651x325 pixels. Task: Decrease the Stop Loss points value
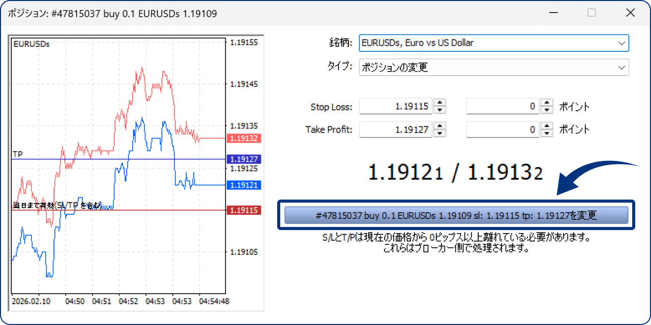click(547, 110)
